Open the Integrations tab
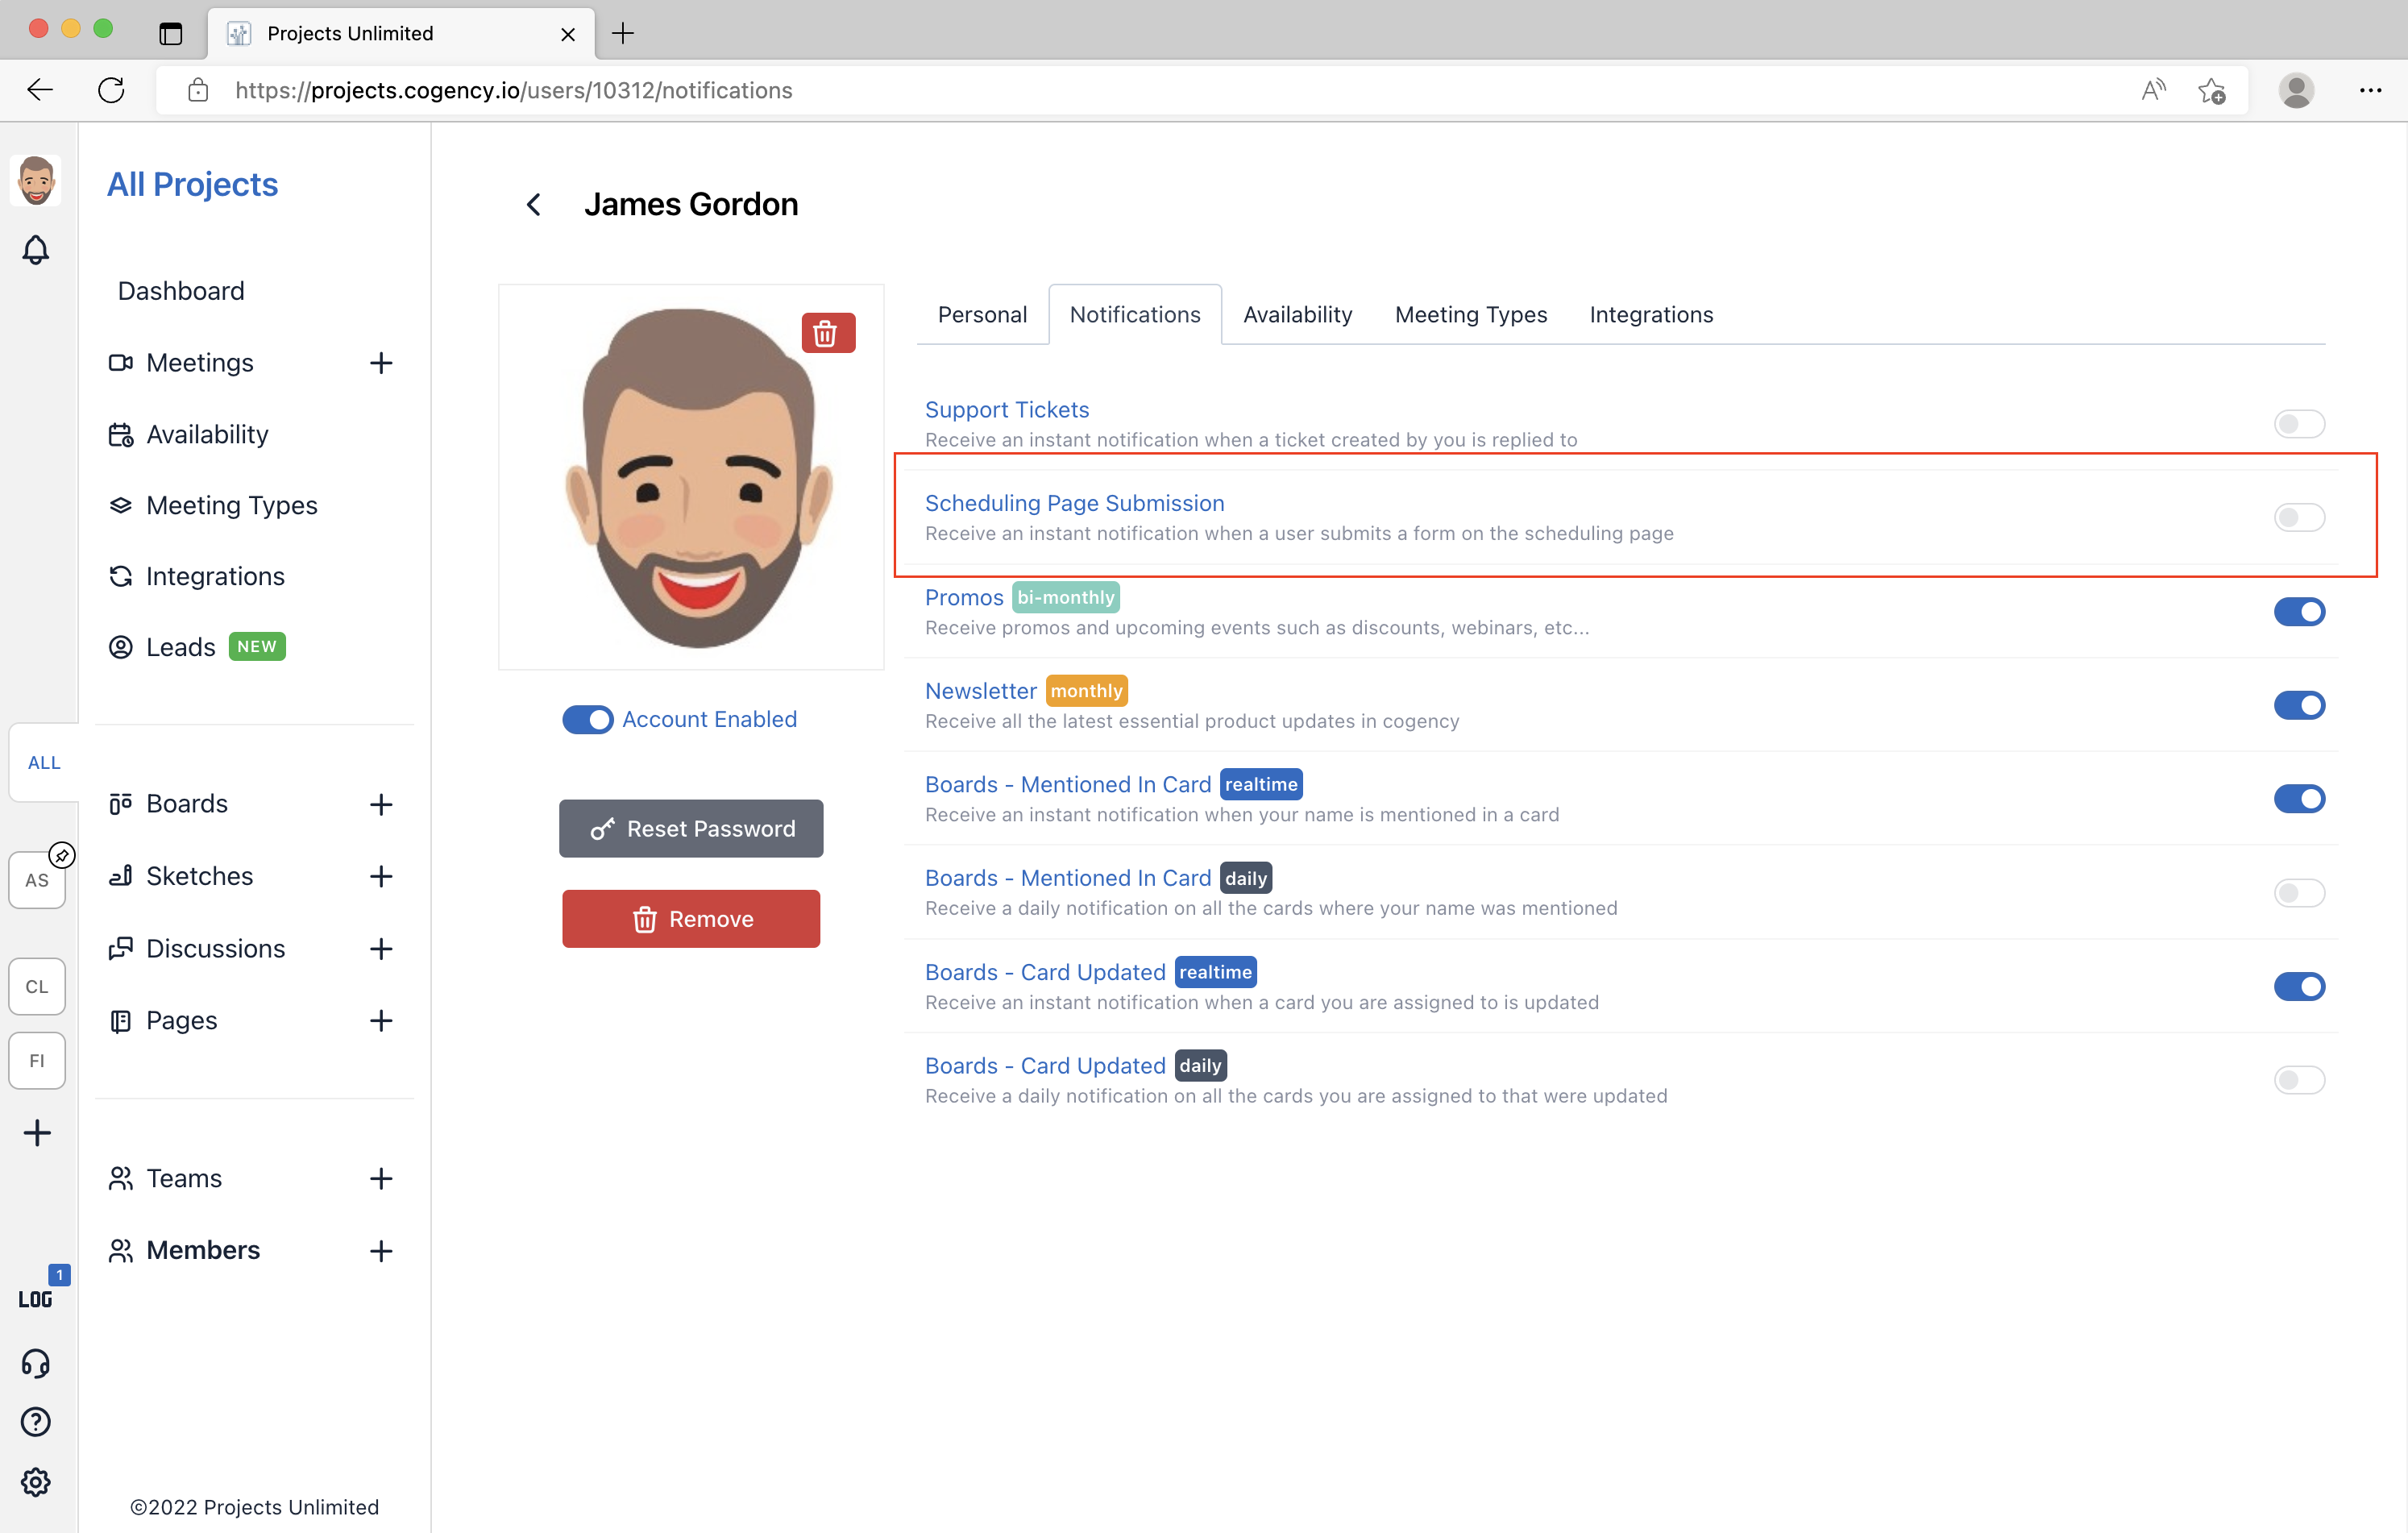Viewport: 2408px width, 1533px height. 1650,315
